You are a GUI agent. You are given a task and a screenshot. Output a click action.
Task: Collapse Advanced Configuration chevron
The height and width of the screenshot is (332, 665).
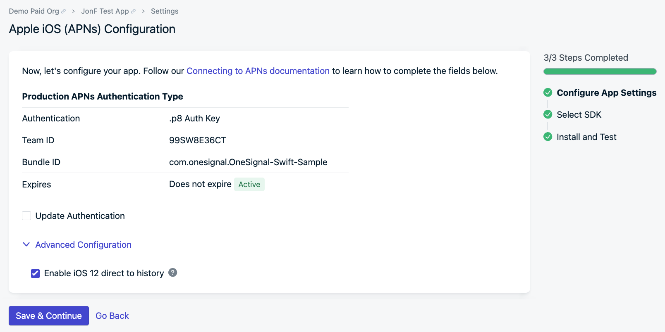pyautogui.click(x=26, y=244)
